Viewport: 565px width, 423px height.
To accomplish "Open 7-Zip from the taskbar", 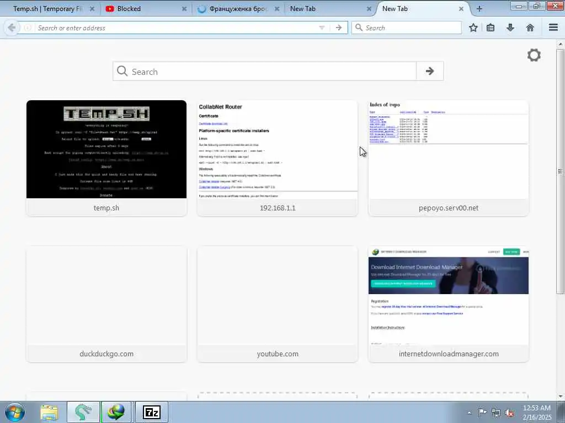I will coord(152,412).
